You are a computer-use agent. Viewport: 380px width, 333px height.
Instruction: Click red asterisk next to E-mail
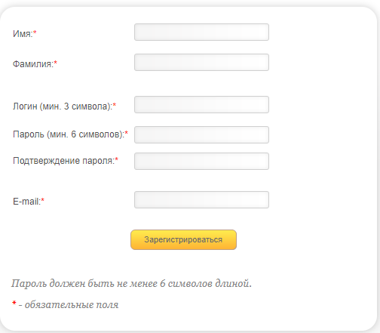click(x=43, y=200)
